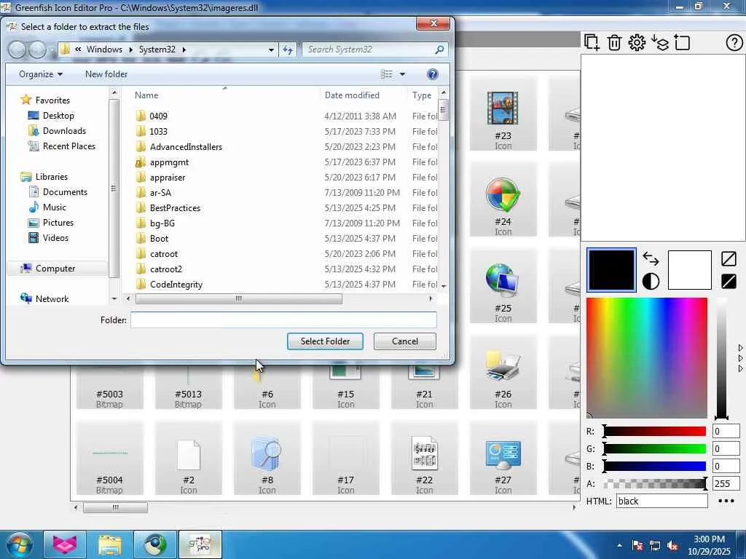Click the Folder name input field
746x559 pixels.
[283, 320]
